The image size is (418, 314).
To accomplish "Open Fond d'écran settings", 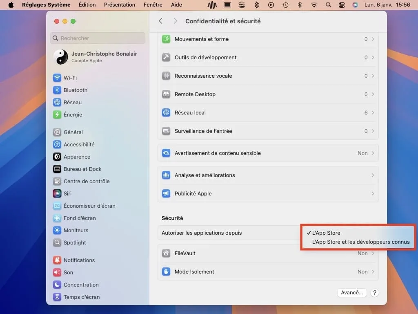I will point(74,218).
